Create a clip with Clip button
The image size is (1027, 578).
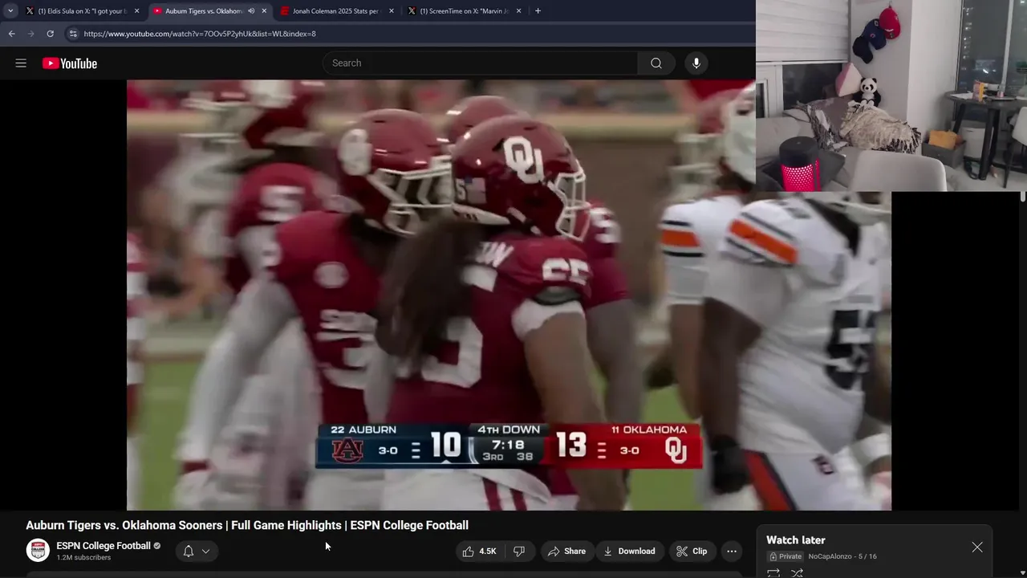(692, 552)
